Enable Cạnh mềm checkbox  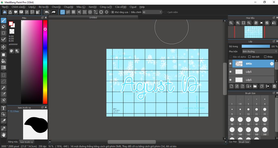coord(165,12)
